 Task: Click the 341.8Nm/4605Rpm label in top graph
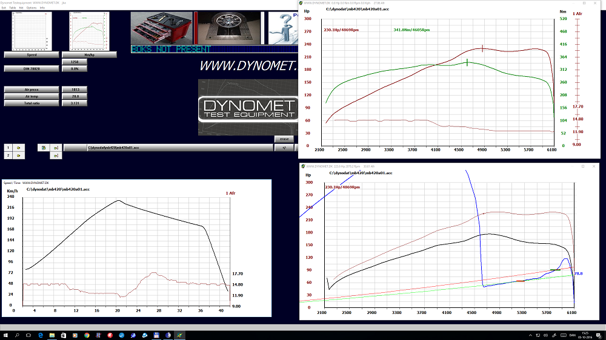point(411,30)
